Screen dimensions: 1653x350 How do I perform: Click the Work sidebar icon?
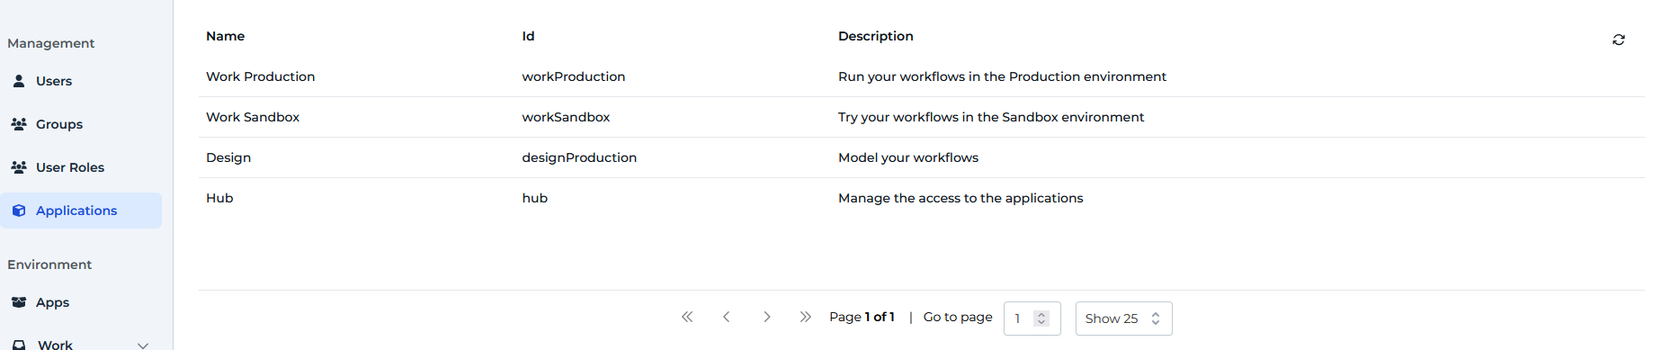pos(19,345)
